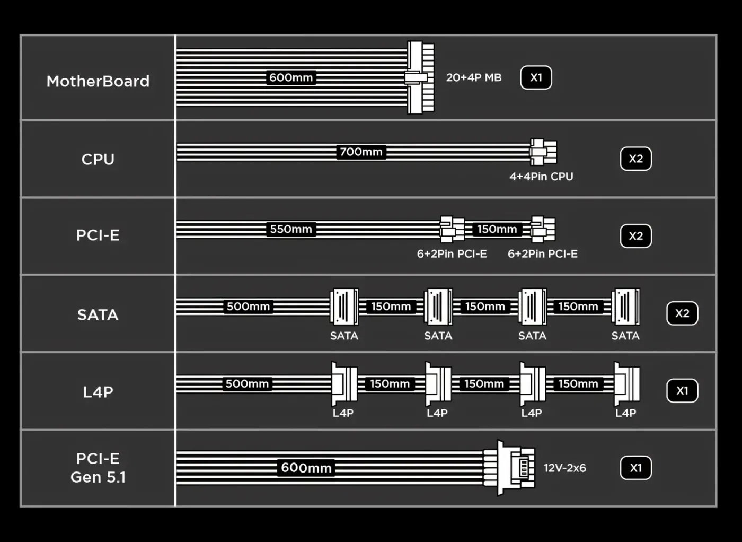This screenshot has height=542, width=742.
Task: Click the X1 badge in the L4P row
Action: (683, 391)
